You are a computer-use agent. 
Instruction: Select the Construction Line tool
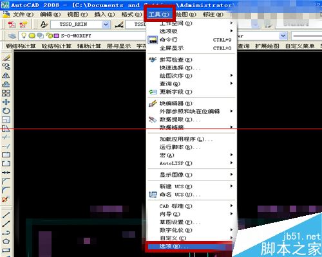click(6, 224)
